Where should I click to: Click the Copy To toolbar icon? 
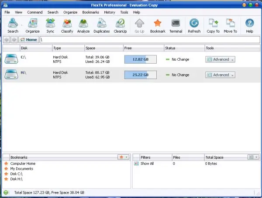coord(213,23)
